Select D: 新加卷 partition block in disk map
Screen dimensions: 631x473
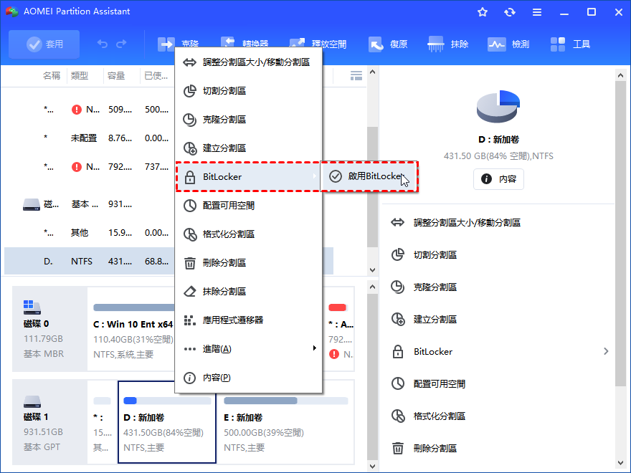coord(167,422)
